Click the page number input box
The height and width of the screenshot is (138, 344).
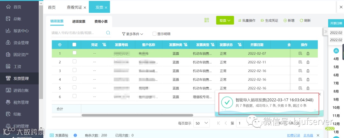245,123
